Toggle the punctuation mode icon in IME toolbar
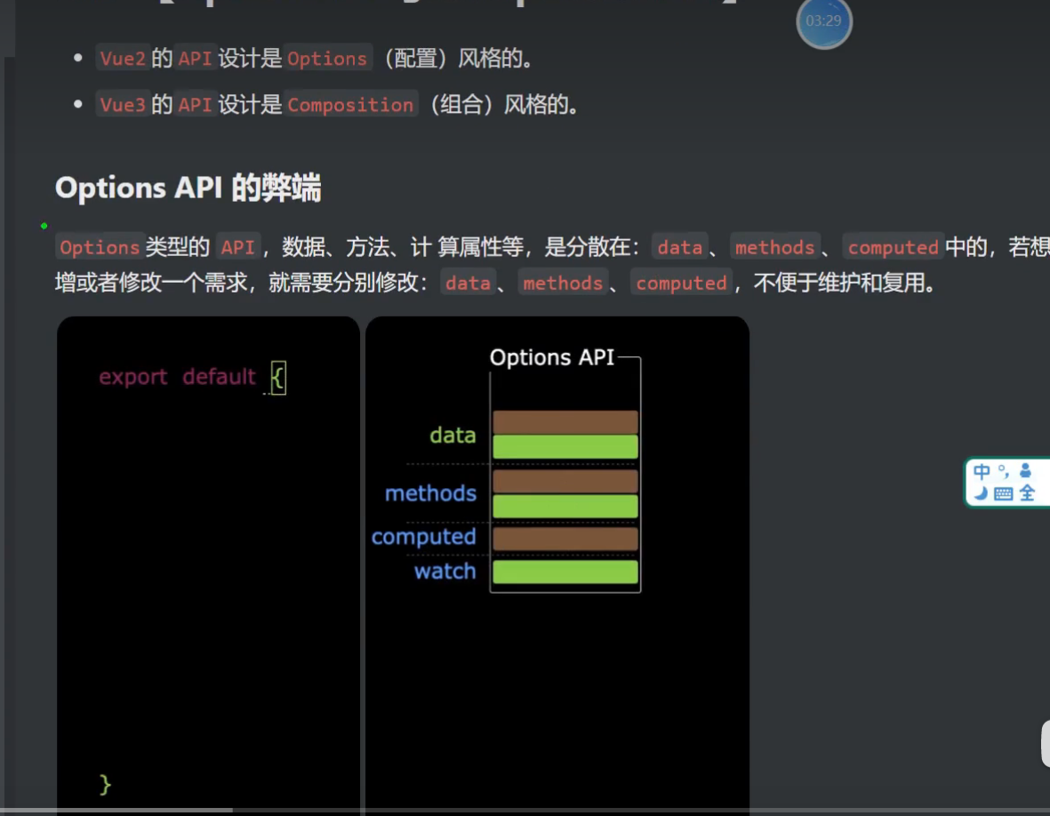The width and height of the screenshot is (1050, 816). (1003, 471)
